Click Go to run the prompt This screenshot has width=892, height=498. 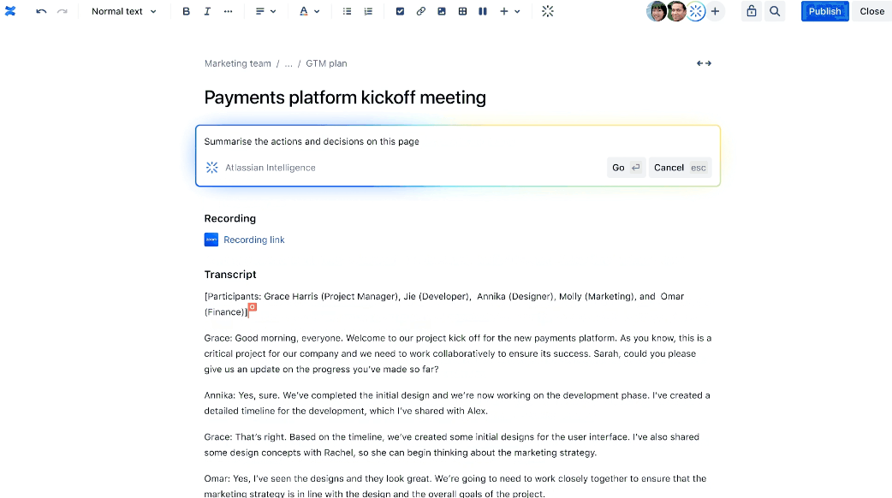626,168
